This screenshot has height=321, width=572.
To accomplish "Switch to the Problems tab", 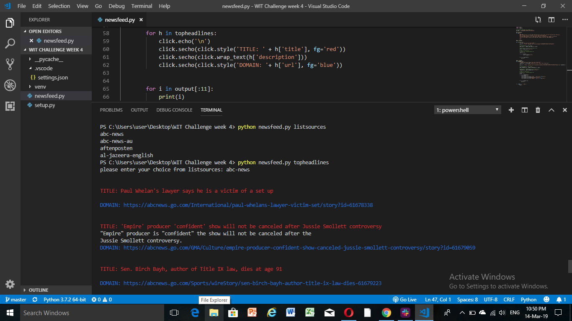I will 111,110.
